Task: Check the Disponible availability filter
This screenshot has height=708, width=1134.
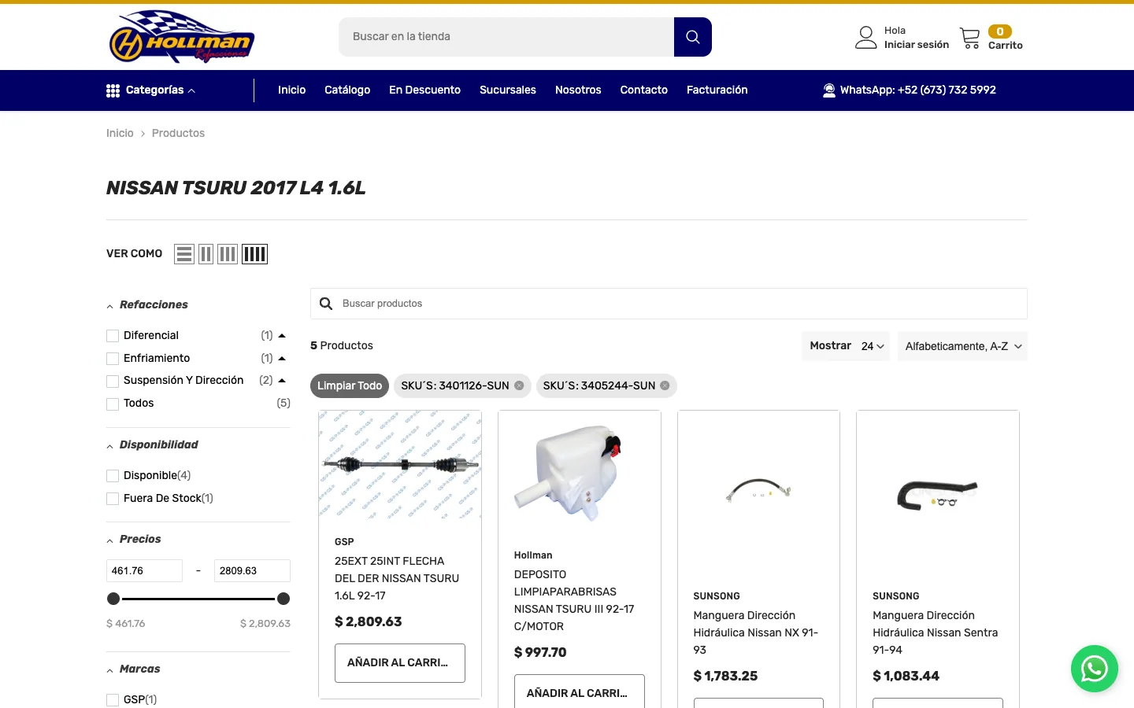Action: (x=113, y=476)
